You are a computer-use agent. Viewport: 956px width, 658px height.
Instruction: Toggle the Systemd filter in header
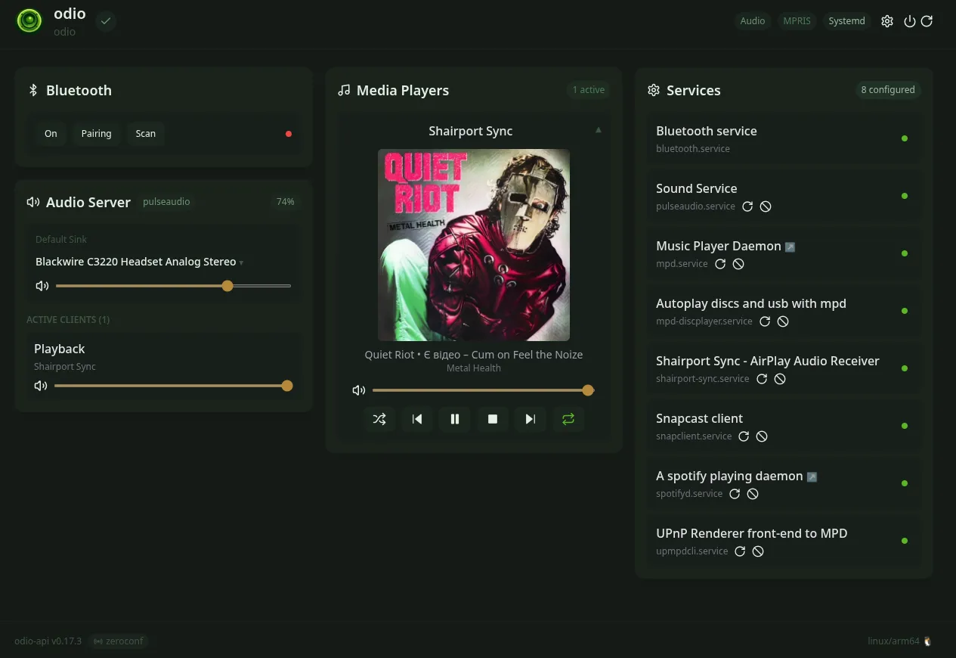[x=846, y=21]
